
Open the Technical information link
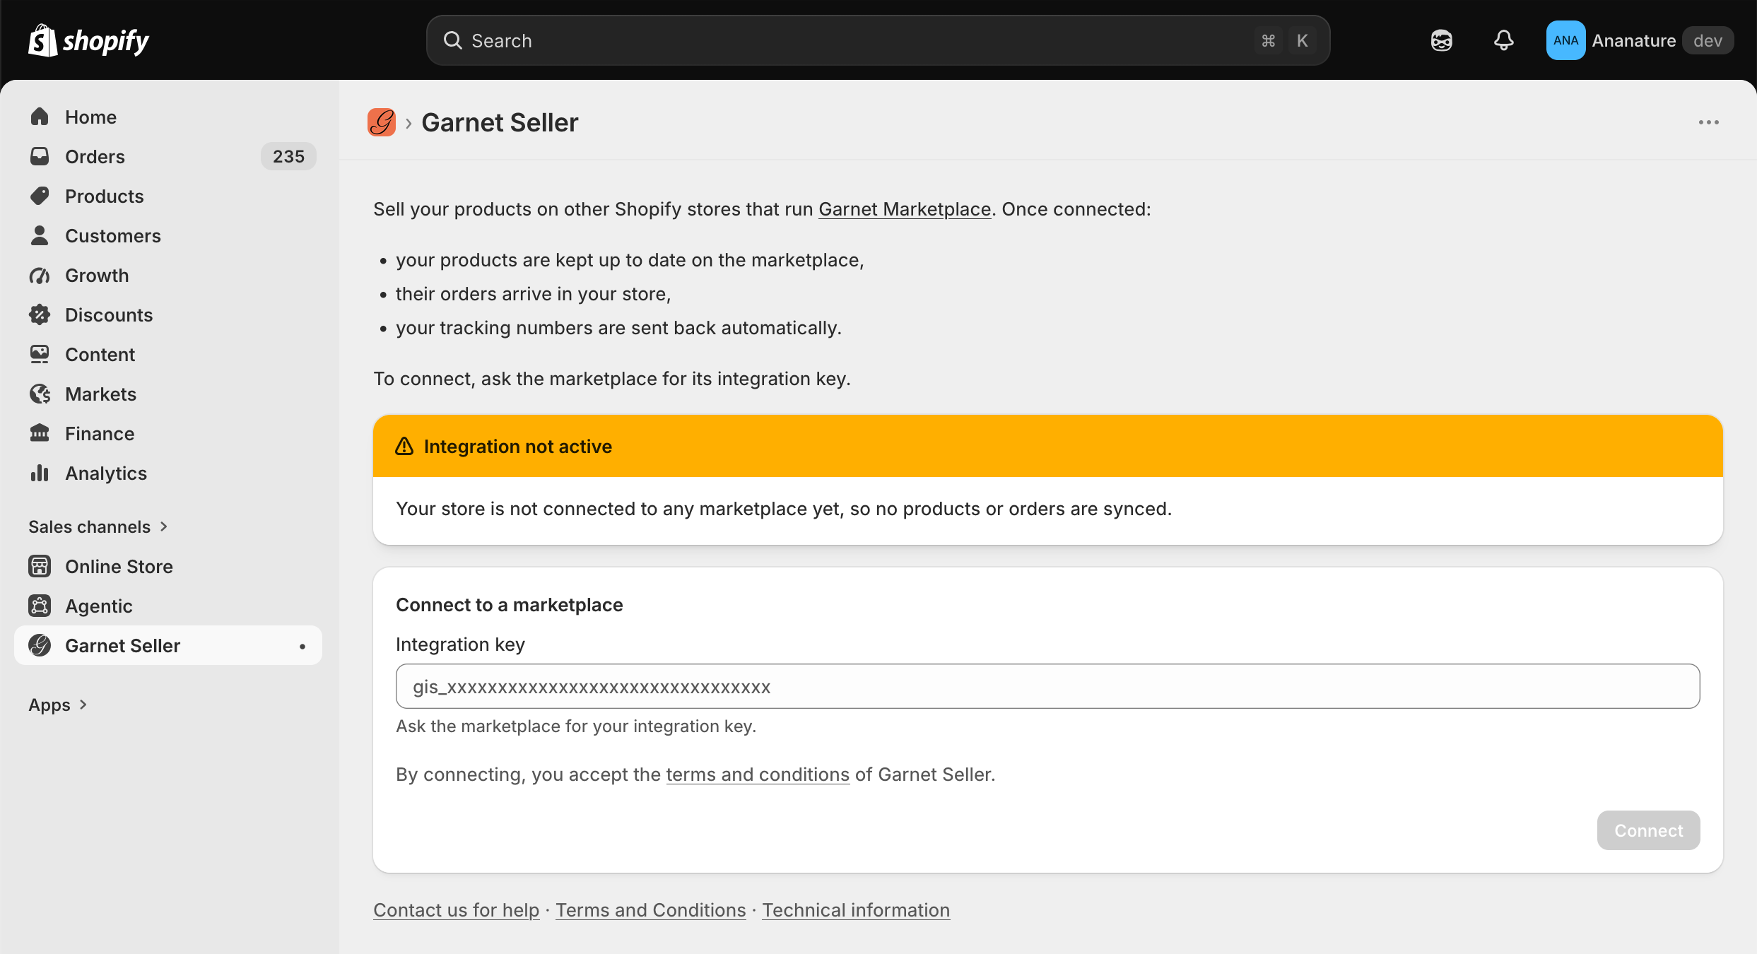click(856, 910)
